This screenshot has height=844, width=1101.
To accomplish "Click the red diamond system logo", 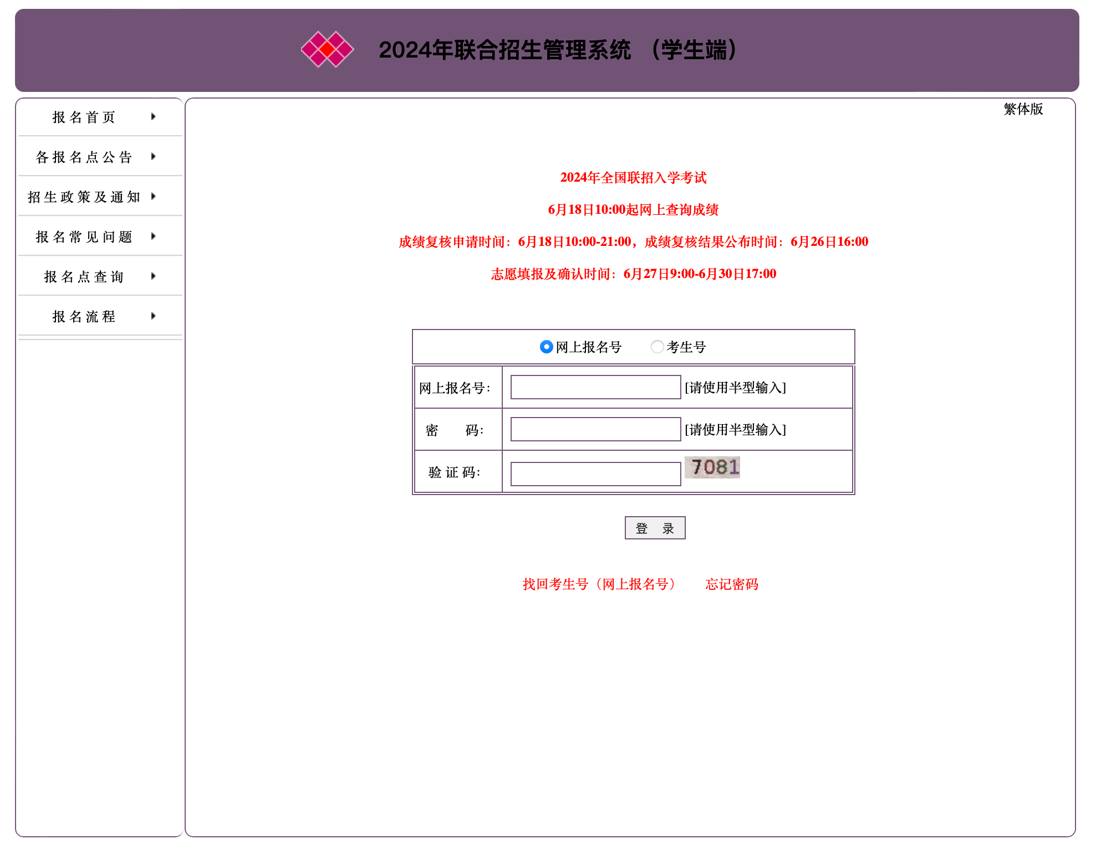I will coord(327,49).
